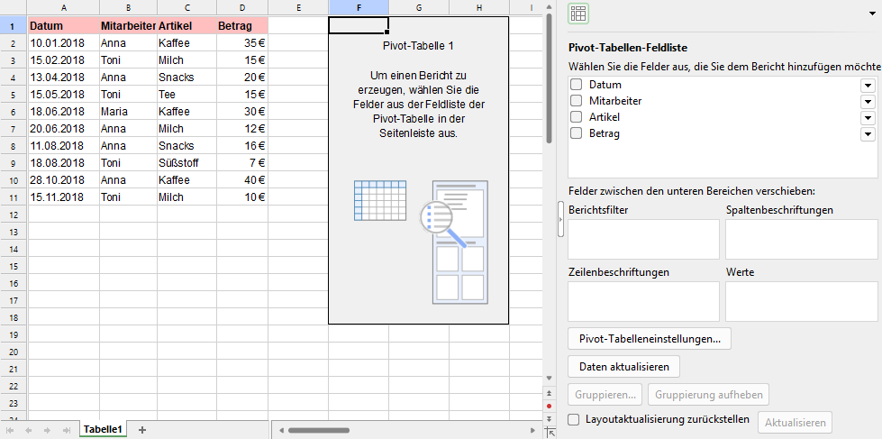Select the 35 € amount cell
The height and width of the screenshot is (439, 882).
coord(242,42)
